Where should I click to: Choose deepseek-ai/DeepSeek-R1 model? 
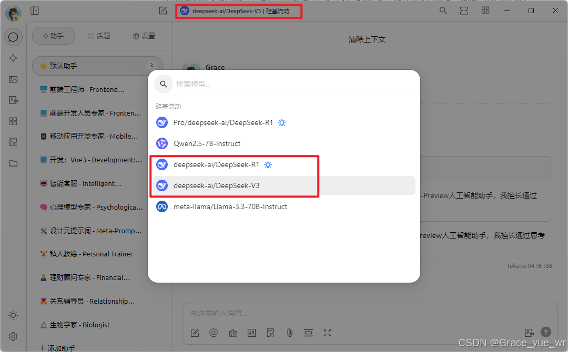[x=284, y=164]
